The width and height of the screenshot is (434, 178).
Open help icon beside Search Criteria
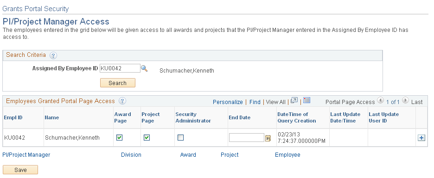tap(53, 55)
